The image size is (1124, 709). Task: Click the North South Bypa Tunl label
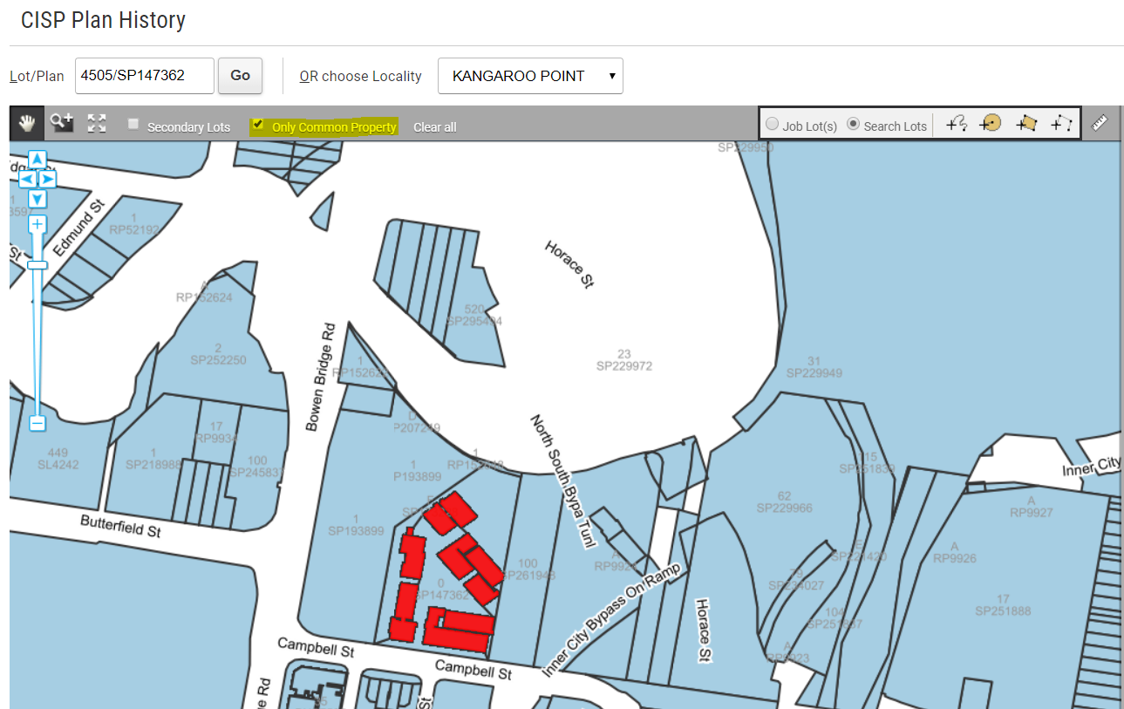click(x=562, y=482)
